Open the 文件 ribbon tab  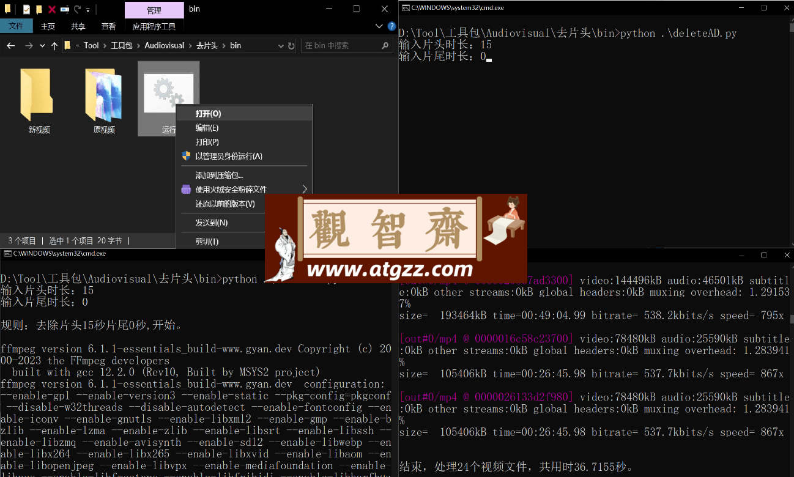coord(17,26)
